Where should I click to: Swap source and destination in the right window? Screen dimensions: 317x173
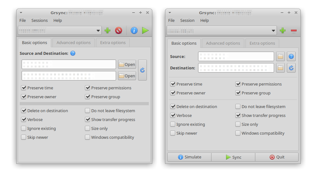click(x=291, y=68)
